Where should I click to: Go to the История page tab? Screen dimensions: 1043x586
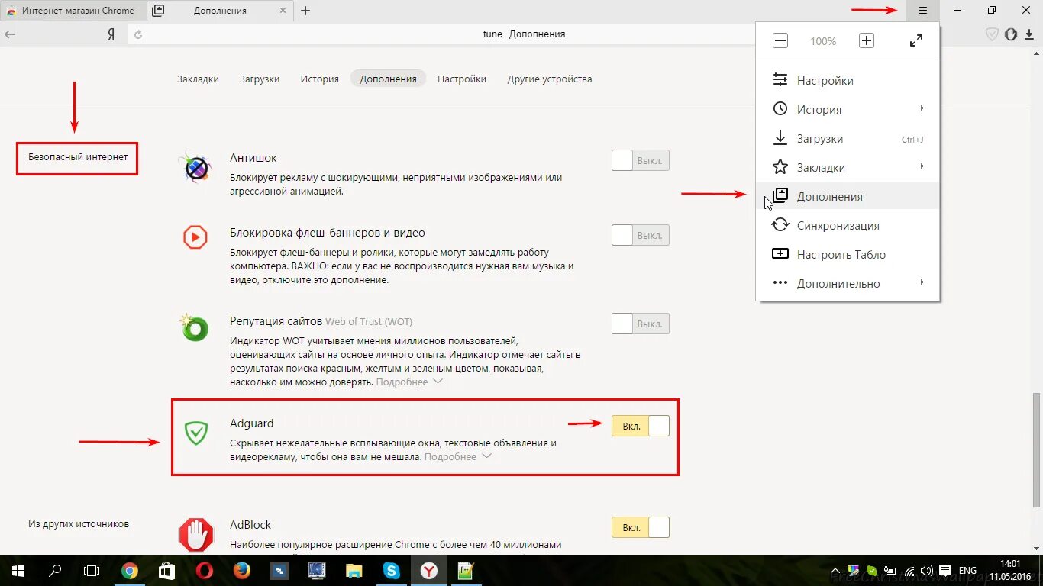tap(319, 79)
